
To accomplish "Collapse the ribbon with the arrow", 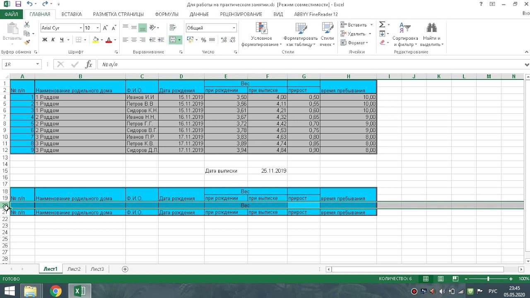I will click(526, 52).
